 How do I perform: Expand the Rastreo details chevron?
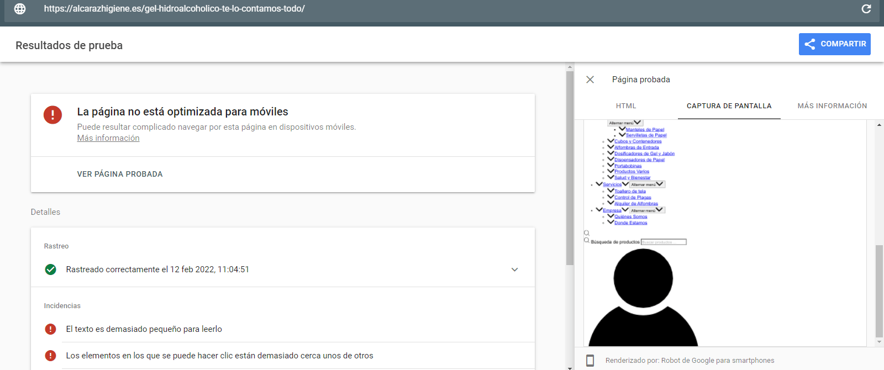(x=514, y=269)
